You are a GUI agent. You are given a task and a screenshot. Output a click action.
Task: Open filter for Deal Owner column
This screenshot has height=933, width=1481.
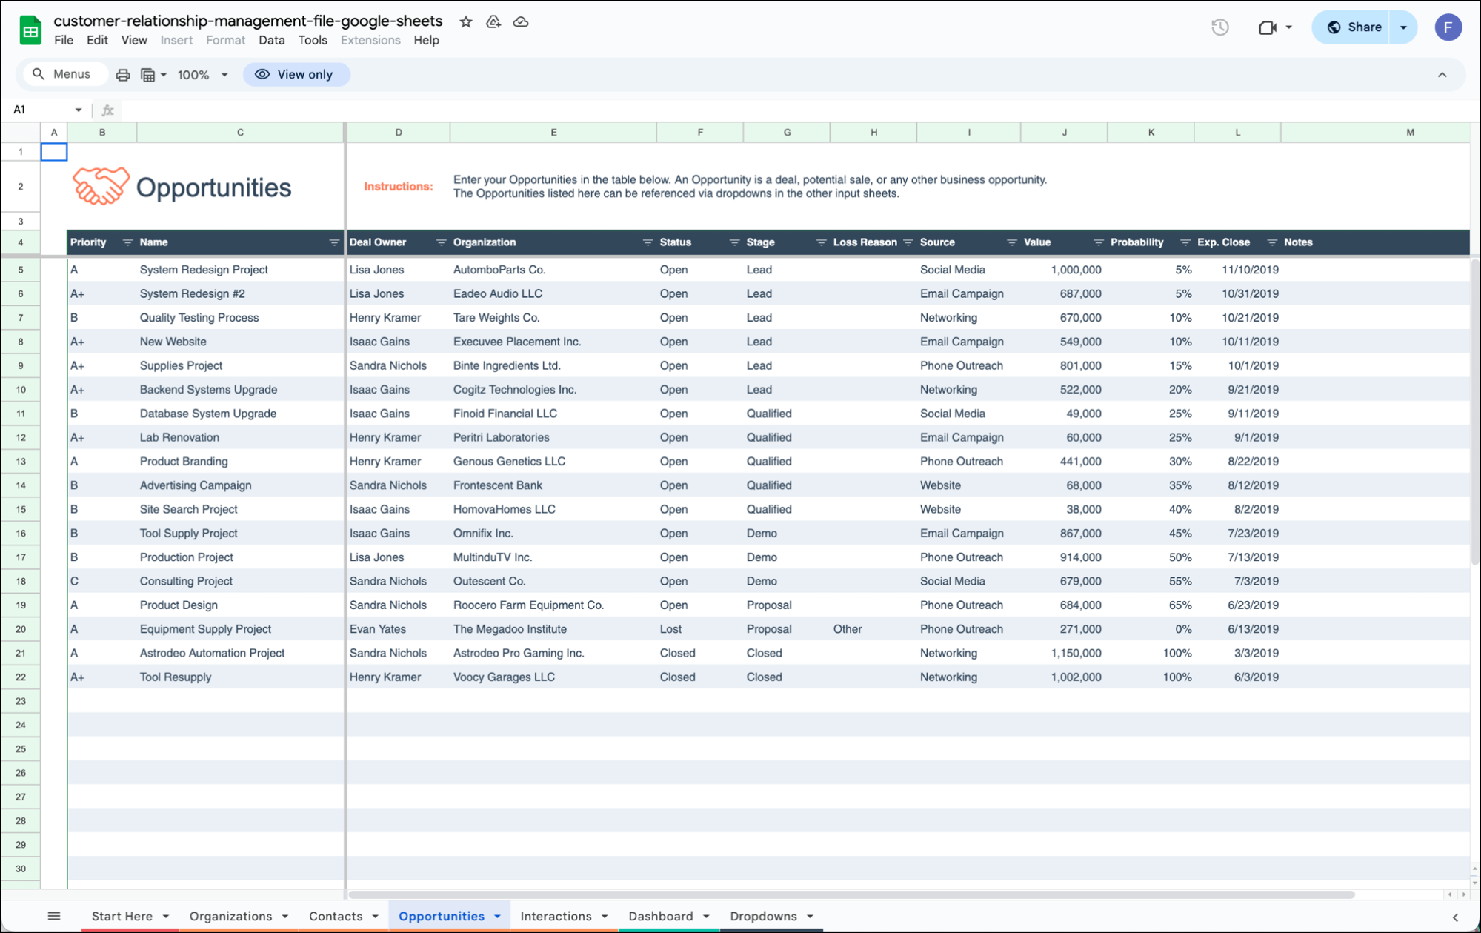[x=441, y=242]
